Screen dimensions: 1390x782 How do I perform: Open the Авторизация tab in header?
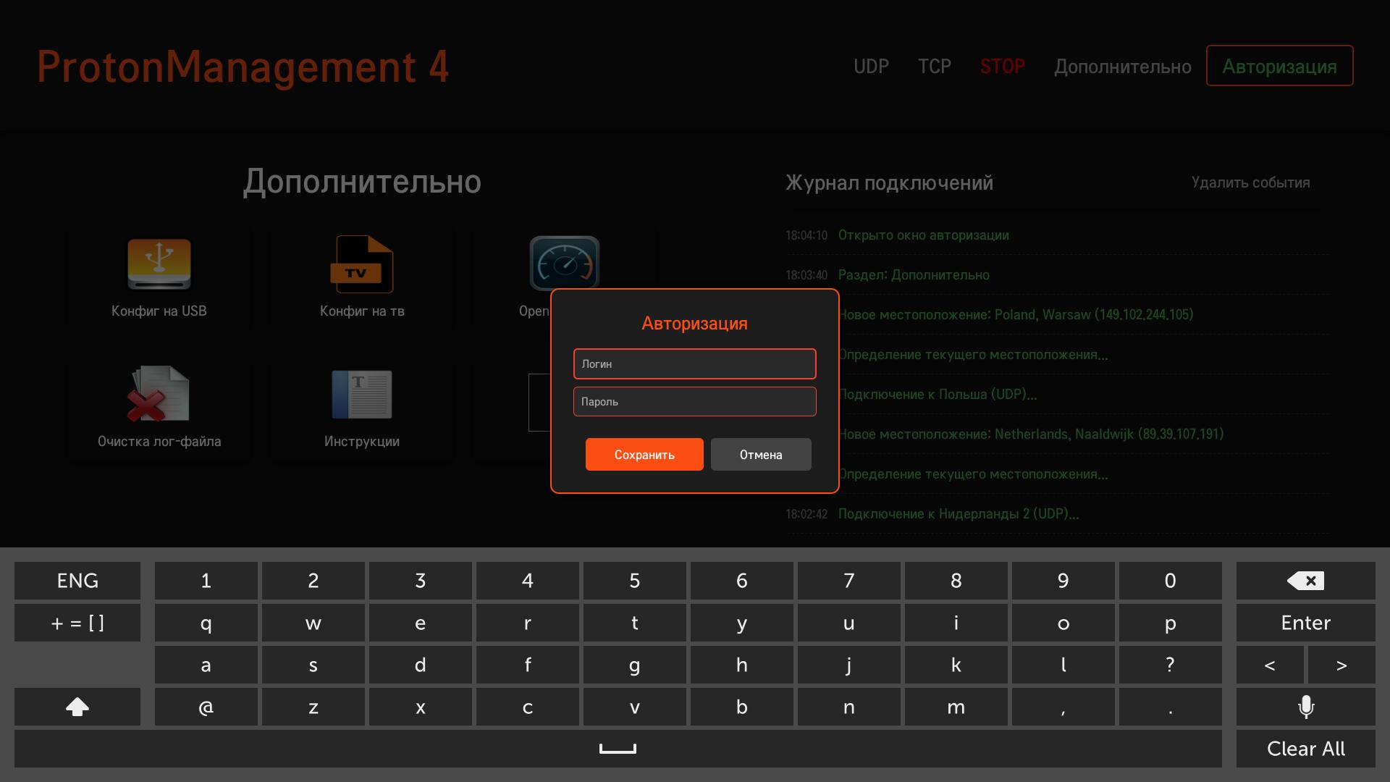click(1280, 66)
